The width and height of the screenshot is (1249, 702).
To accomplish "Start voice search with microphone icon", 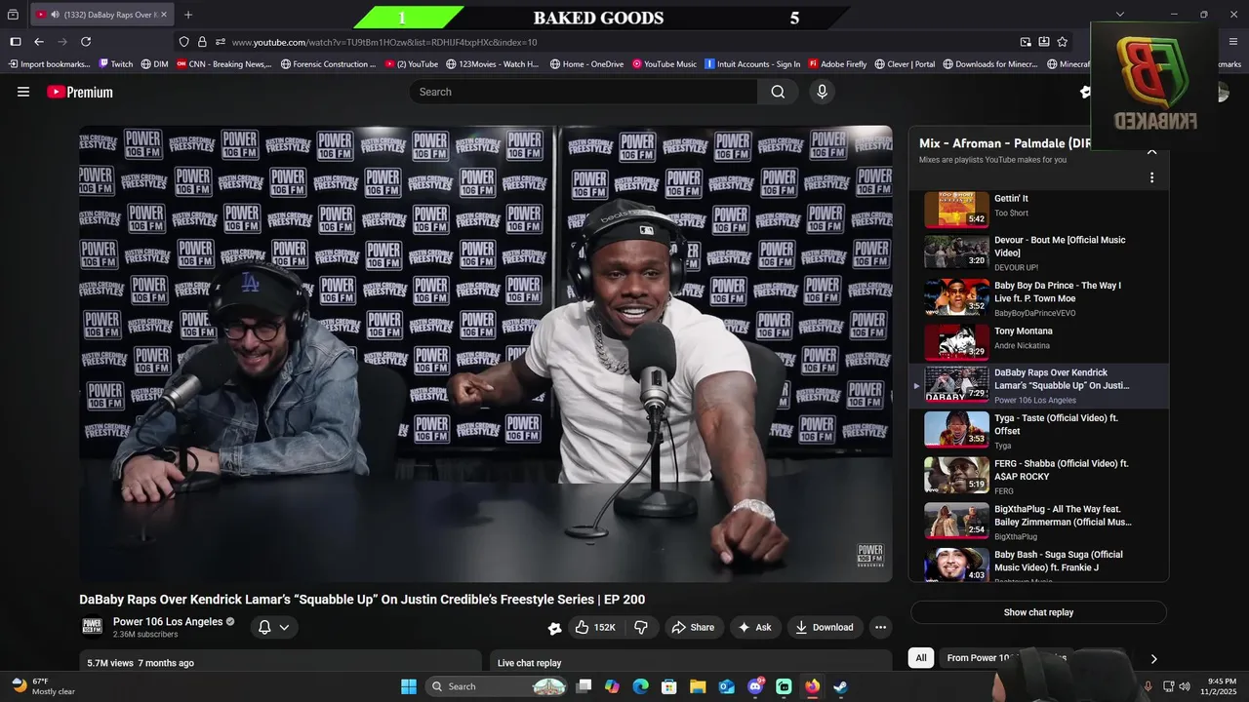I will click(x=822, y=92).
